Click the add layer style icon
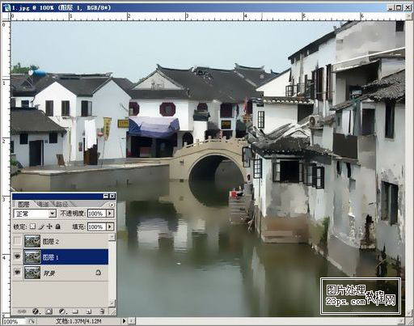The image size is (414, 326). 36,311
